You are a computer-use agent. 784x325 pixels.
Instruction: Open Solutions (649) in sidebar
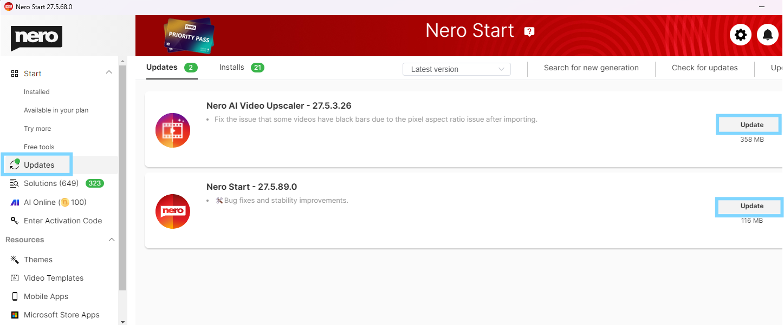click(51, 183)
